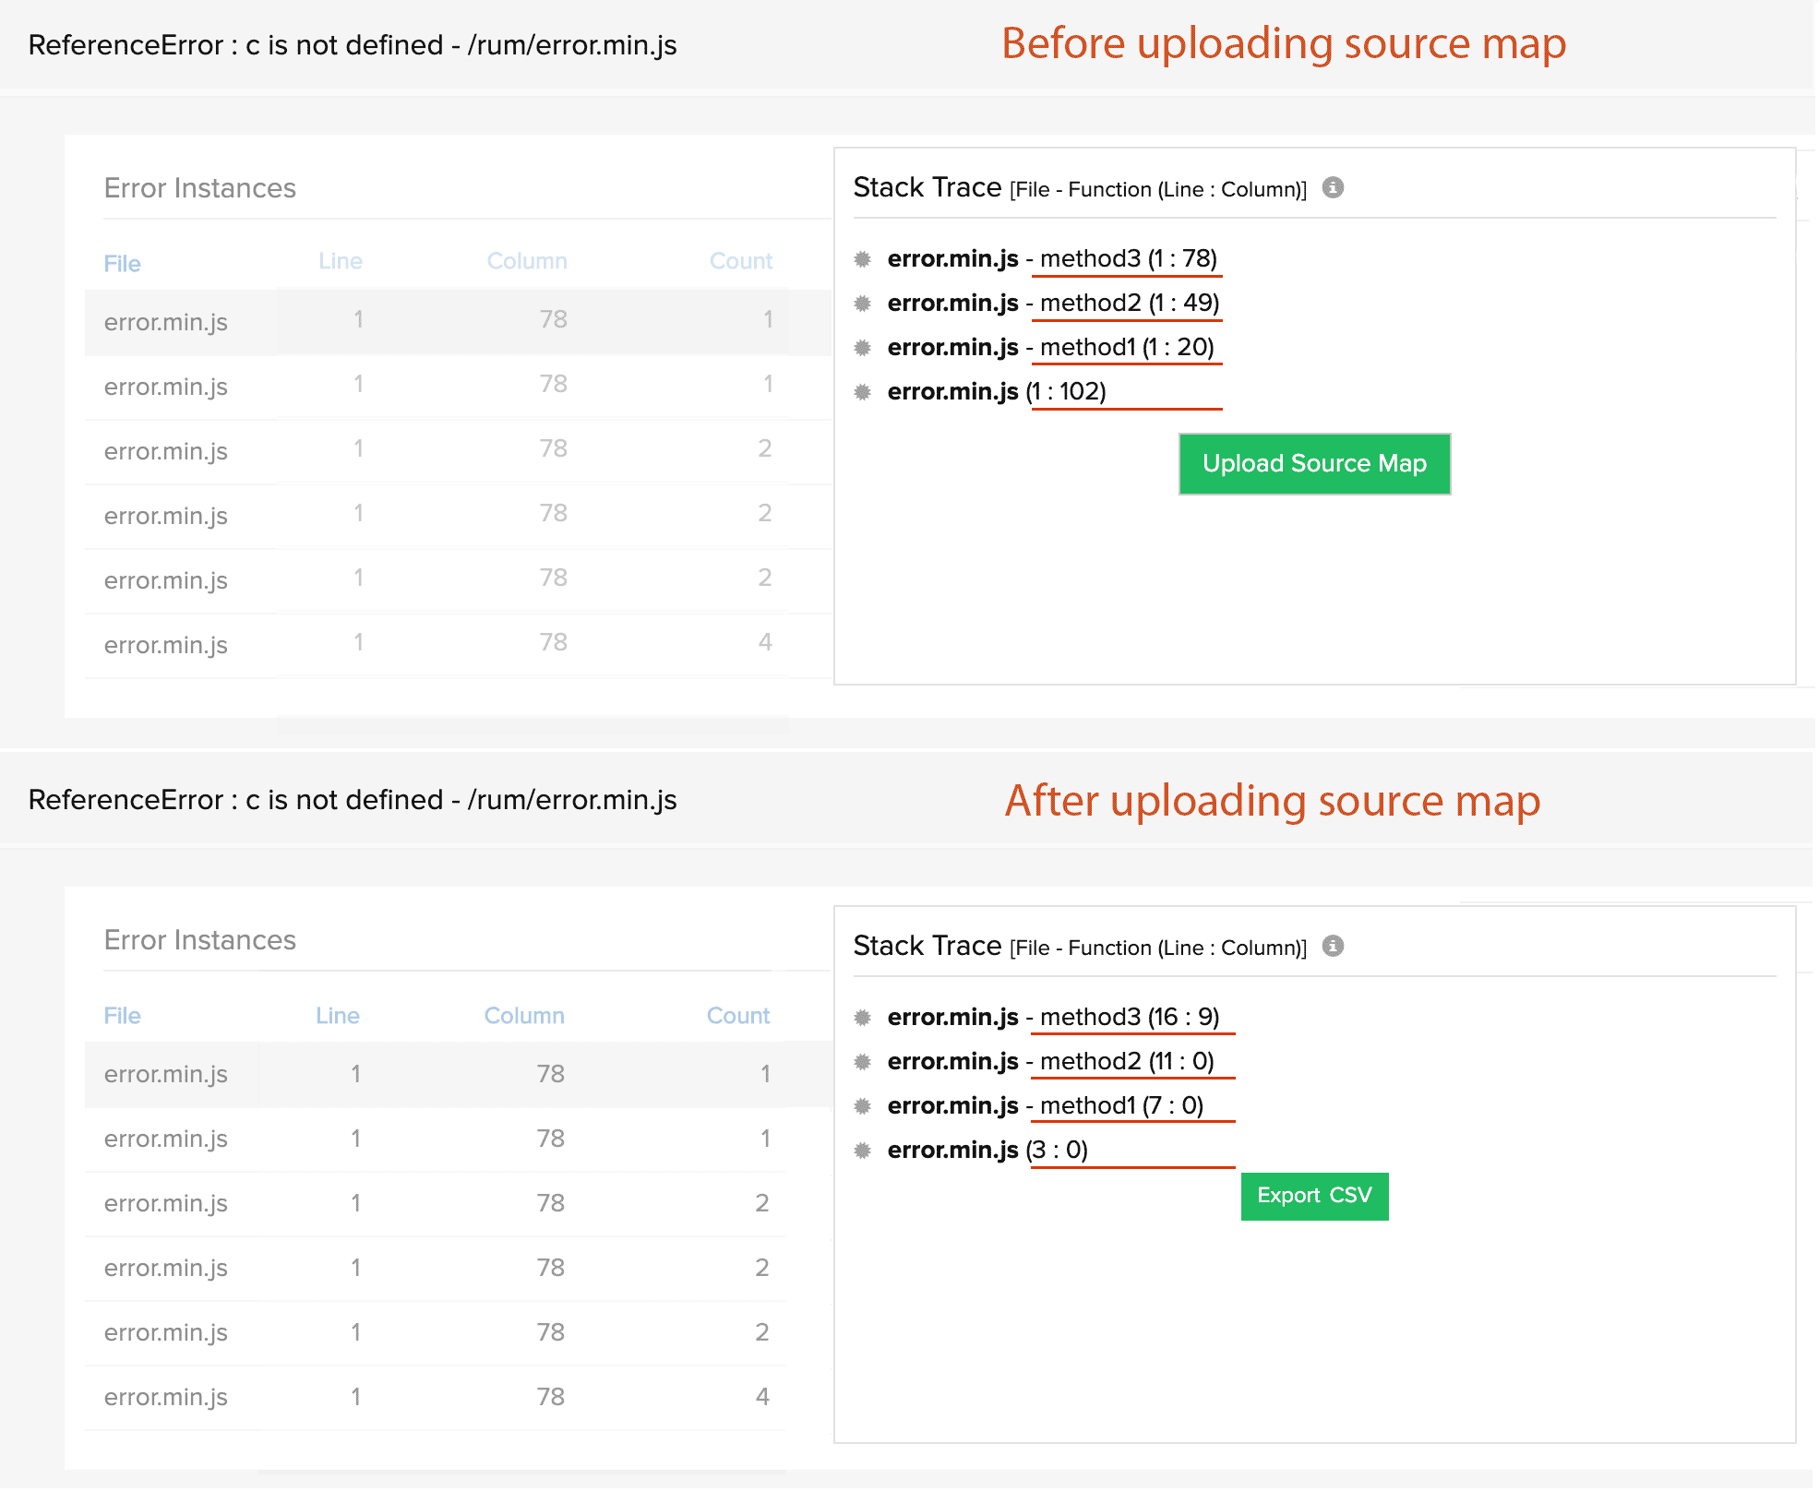Screen dimensions: 1819x1491
Task: Sort by Line header in bottom table
Action: click(337, 1016)
